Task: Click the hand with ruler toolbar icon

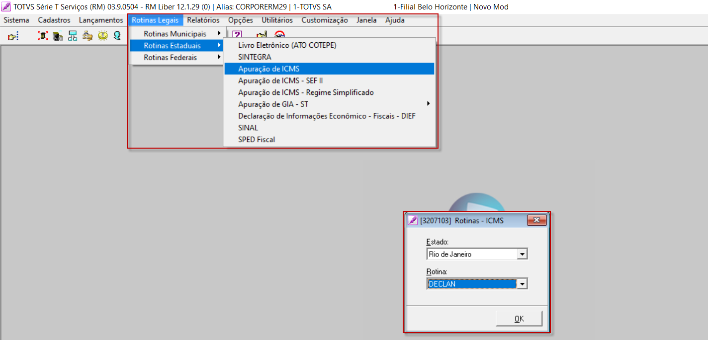Action: pos(262,35)
